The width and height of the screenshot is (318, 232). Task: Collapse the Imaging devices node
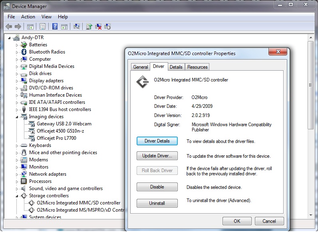click(x=17, y=117)
